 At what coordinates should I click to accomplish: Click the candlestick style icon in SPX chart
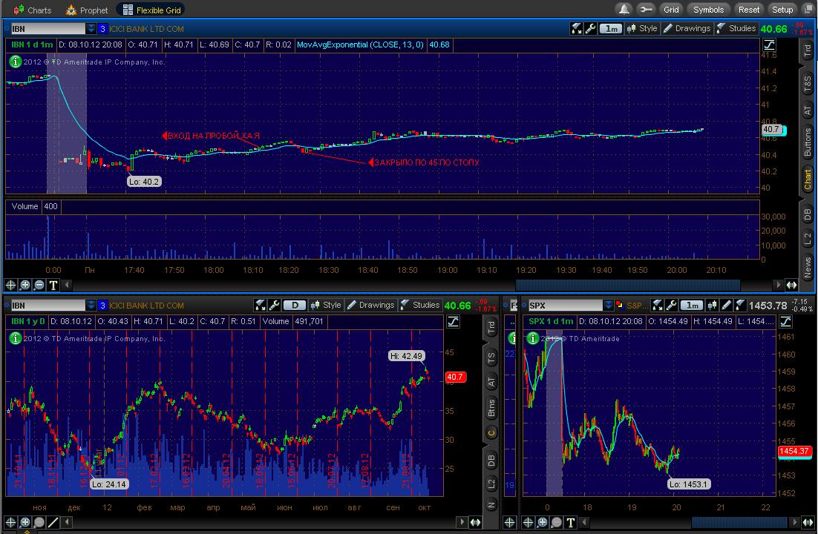(x=712, y=305)
